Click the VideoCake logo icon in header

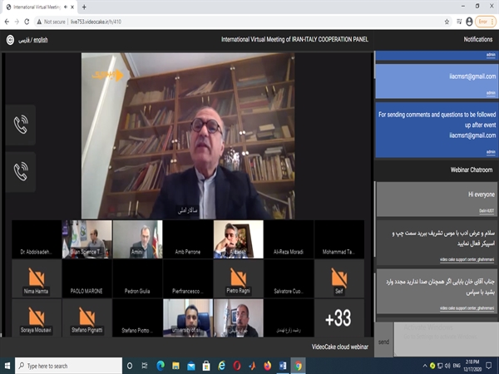(x=10, y=40)
